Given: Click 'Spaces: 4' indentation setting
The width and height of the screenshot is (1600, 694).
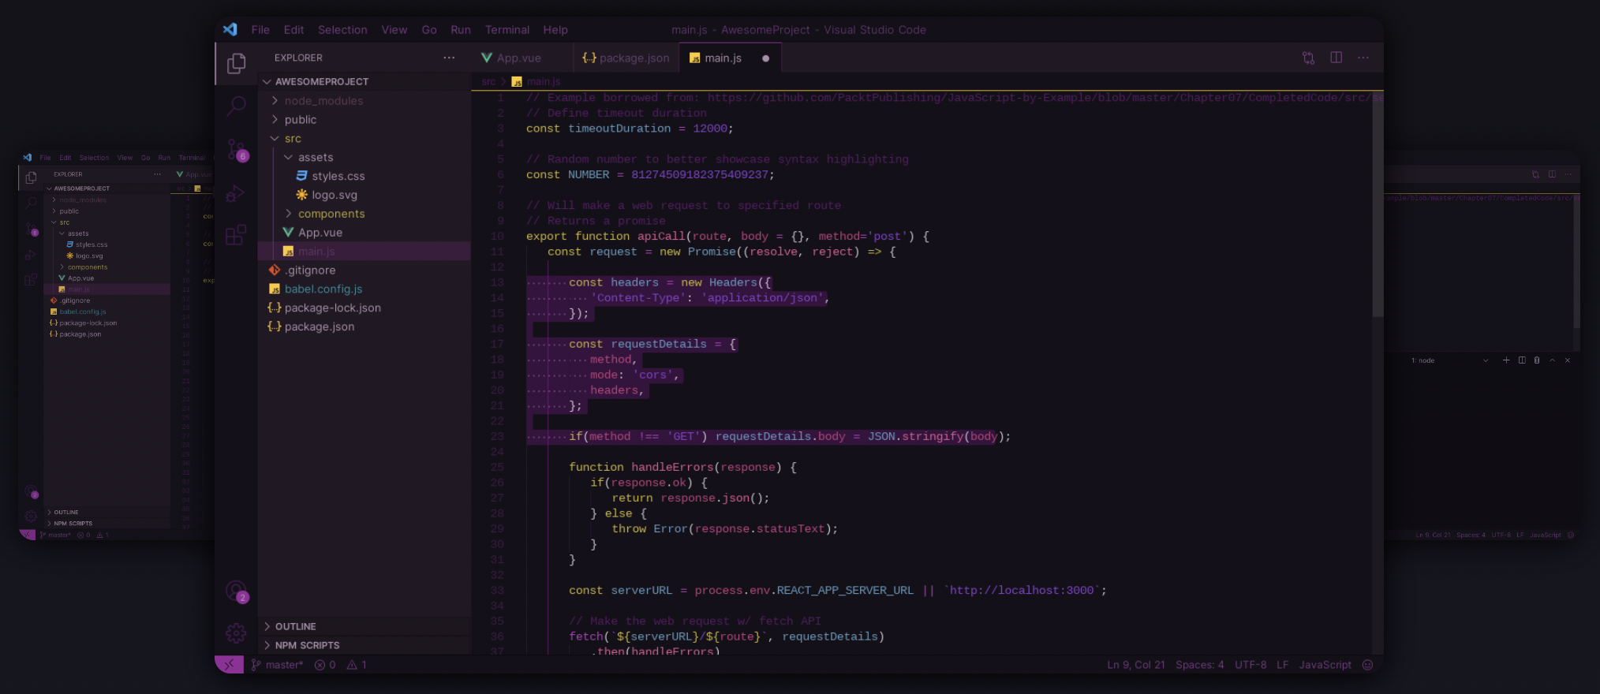Looking at the screenshot, I should (x=1200, y=665).
